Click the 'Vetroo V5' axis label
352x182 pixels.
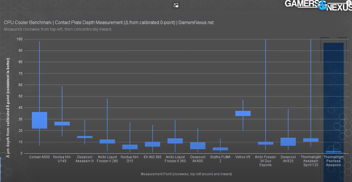click(243, 157)
